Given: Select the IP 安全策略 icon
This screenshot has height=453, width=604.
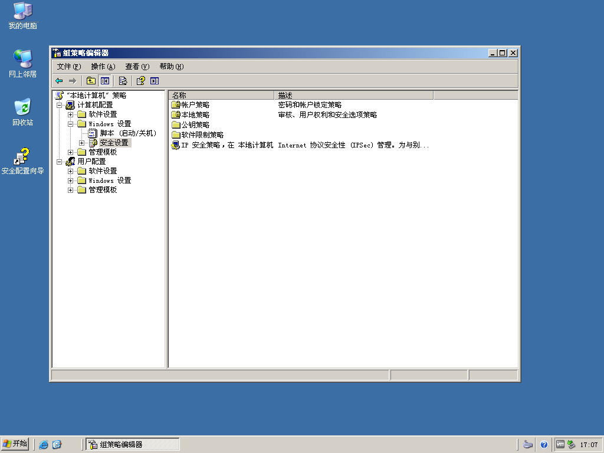Looking at the screenshot, I should tap(176, 145).
